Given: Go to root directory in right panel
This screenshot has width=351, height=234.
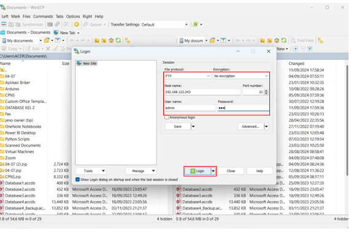Looking at the screenshot, I should [x=269, y=40].
